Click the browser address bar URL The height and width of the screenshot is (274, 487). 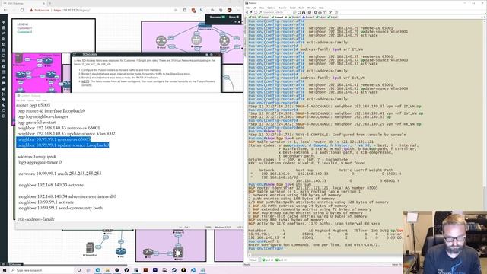coord(72,10)
